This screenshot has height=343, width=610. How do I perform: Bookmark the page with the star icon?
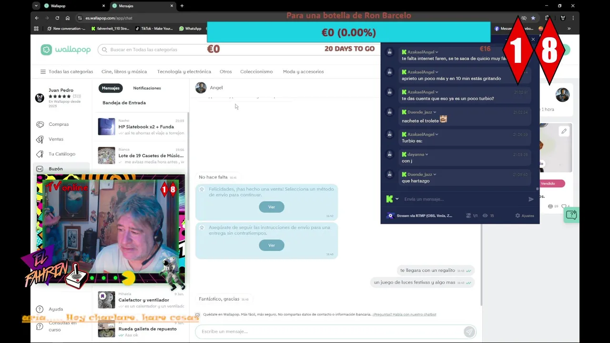533,18
